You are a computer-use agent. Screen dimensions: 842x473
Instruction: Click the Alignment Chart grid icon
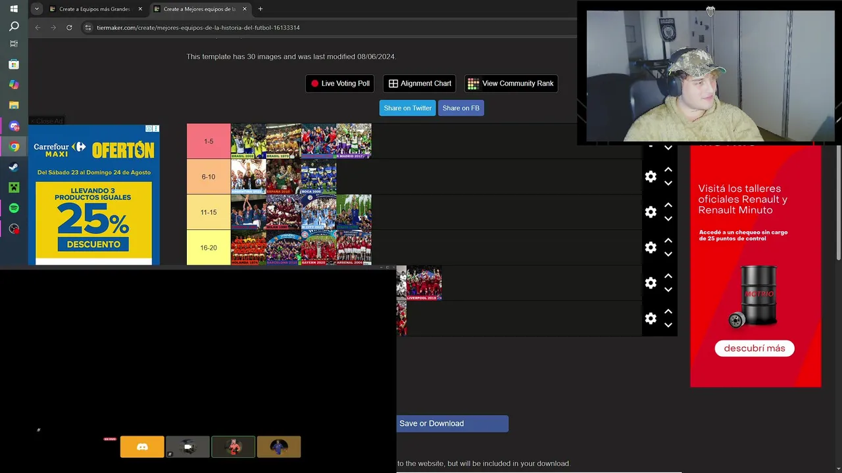click(393, 83)
